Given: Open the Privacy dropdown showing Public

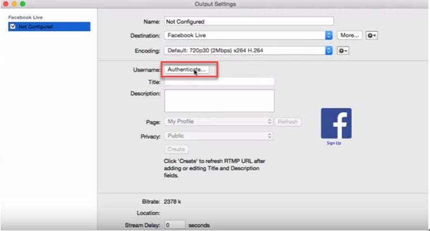Looking at the screenshot, I should coord(218,136).
